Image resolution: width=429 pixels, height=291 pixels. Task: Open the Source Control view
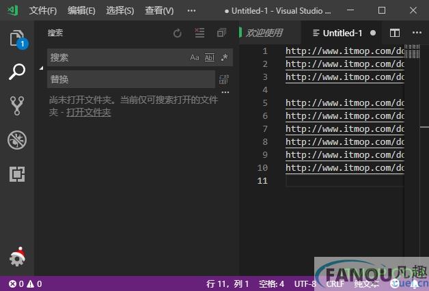16,105
